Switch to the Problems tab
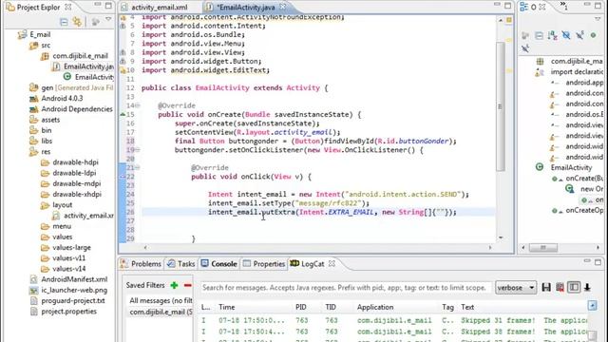 141,264
